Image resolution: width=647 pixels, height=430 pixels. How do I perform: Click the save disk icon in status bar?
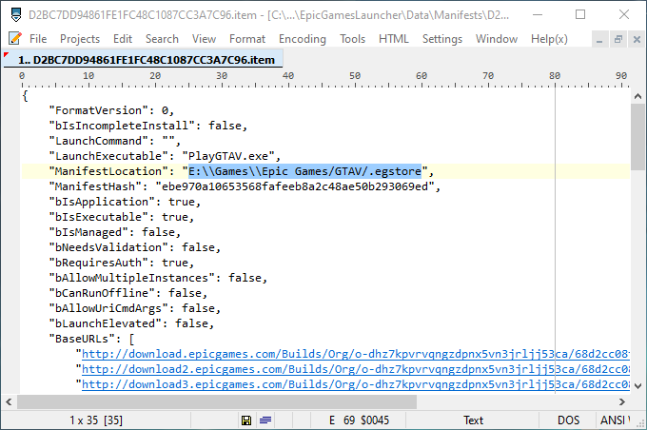click(x=246, y=420)
